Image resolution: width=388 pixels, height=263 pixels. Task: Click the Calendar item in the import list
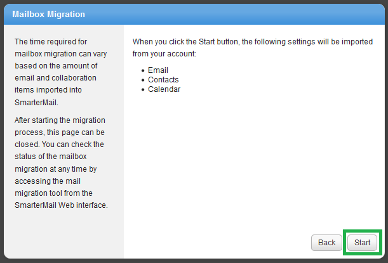tap(164, 89)
